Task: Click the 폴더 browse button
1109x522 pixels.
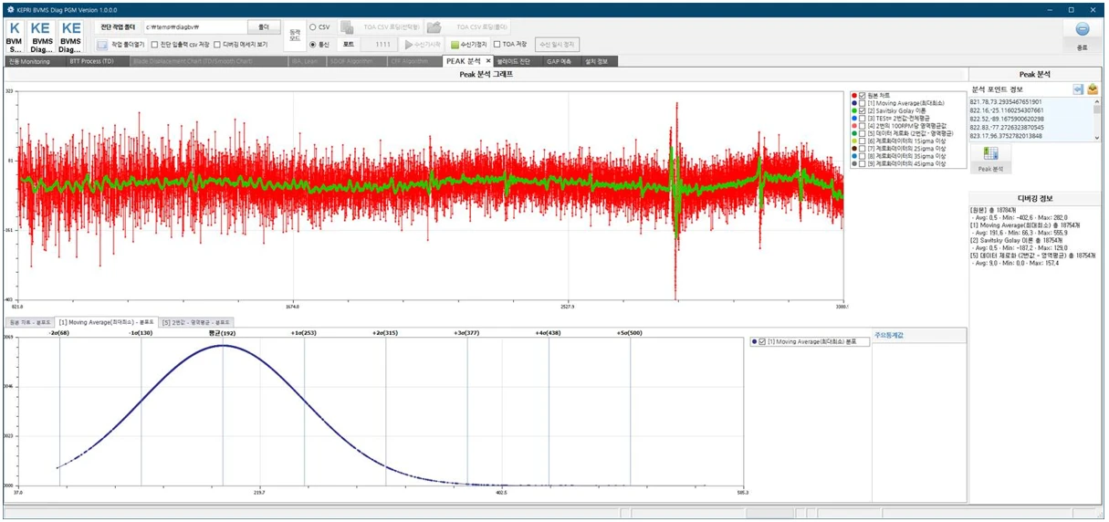Action: 264,27
